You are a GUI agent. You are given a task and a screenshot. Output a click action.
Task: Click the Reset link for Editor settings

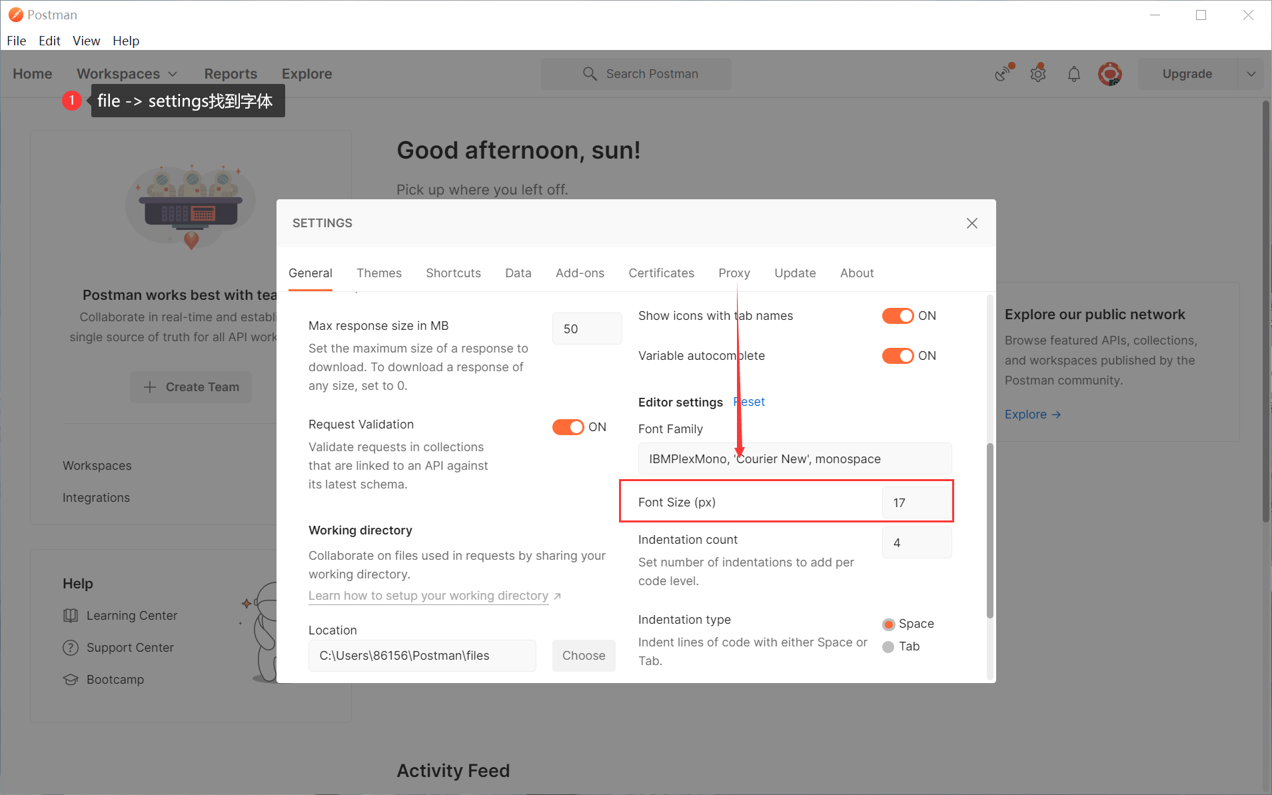[749, 402]
